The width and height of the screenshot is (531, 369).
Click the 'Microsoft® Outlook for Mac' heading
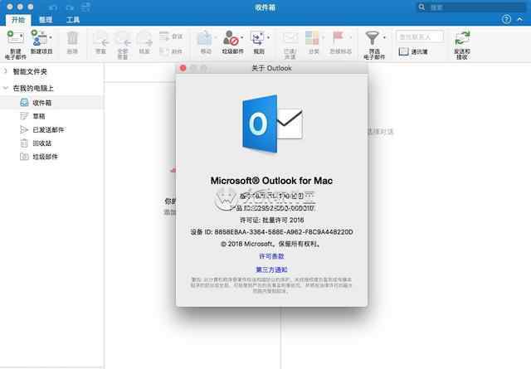(271, 181)
